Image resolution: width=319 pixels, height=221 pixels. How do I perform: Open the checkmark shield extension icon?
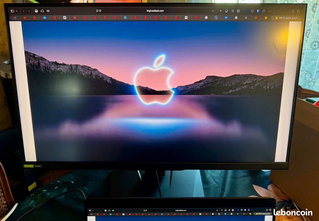tap(252, 11)
